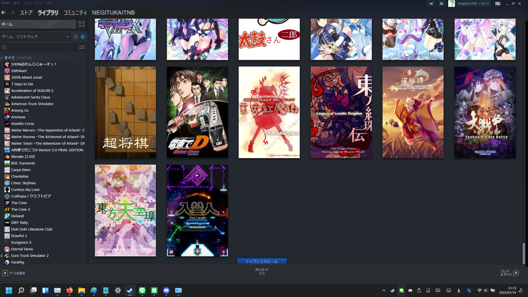
Task: Click the volume speaker tray icon
Action: [486, 291]
